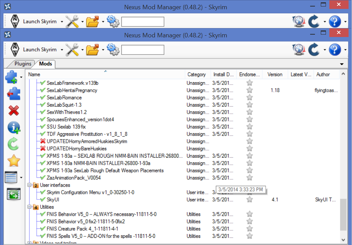Toggle green check for FNIS Creature Pack

tap(43, 229)
